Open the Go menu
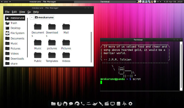The image size is (184, 108). [x=29, y=12]
